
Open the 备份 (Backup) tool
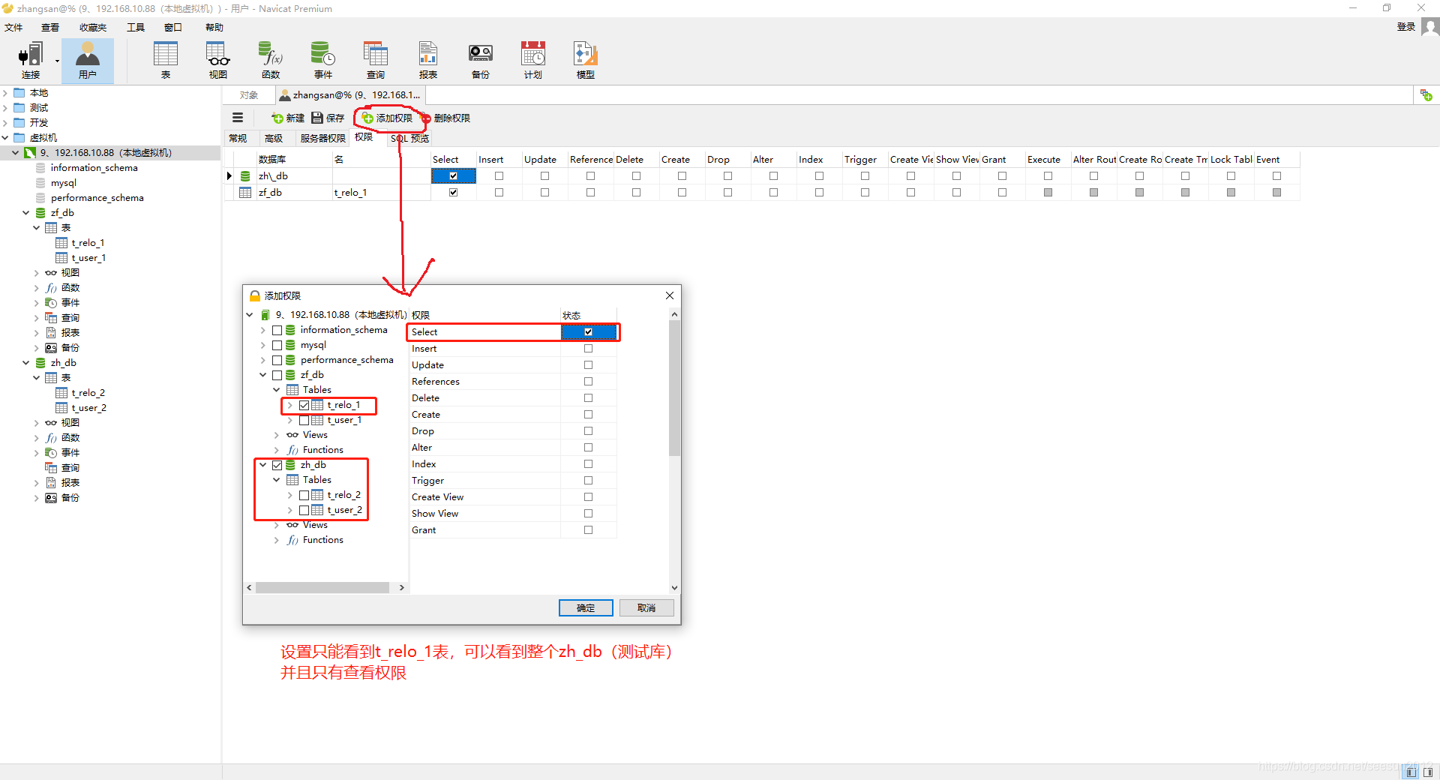480,60
